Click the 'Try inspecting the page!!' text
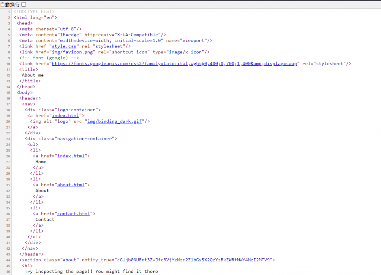Viewport: 381px width, 275px height. click(x=58, y=271)
